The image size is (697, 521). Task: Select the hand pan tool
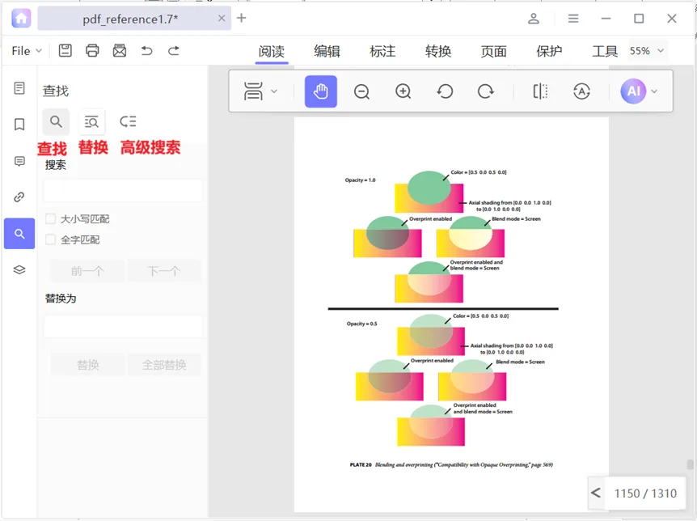pyautogui.click(x=320, y=91)
